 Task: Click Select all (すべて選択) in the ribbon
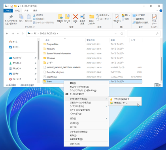pos(139,15)
